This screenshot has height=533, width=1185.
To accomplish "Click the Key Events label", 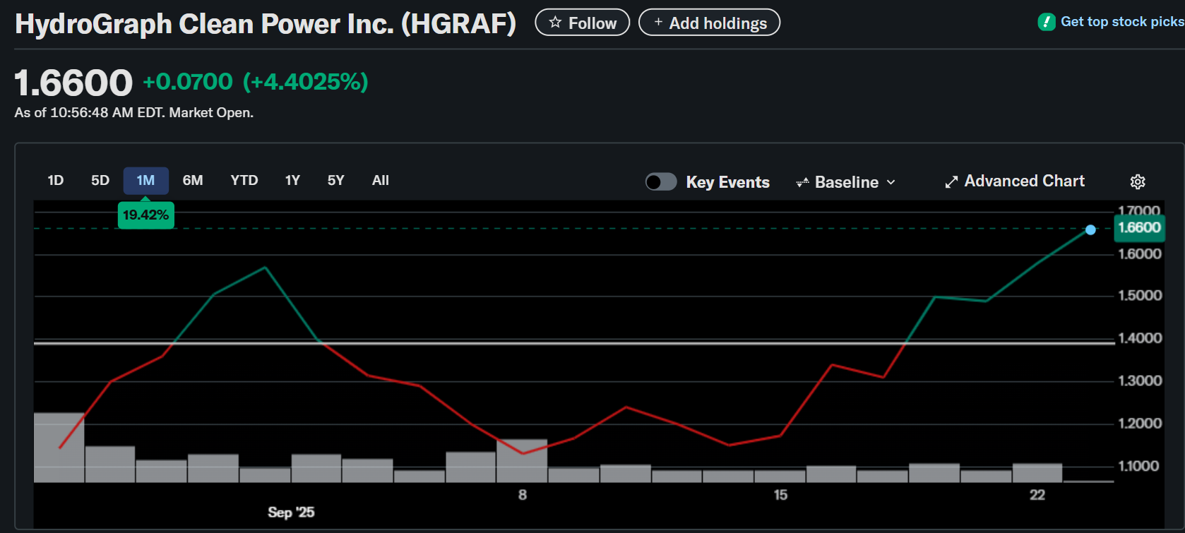I will click(727, 182).
